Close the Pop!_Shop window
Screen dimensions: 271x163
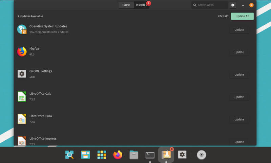point(251,5)
